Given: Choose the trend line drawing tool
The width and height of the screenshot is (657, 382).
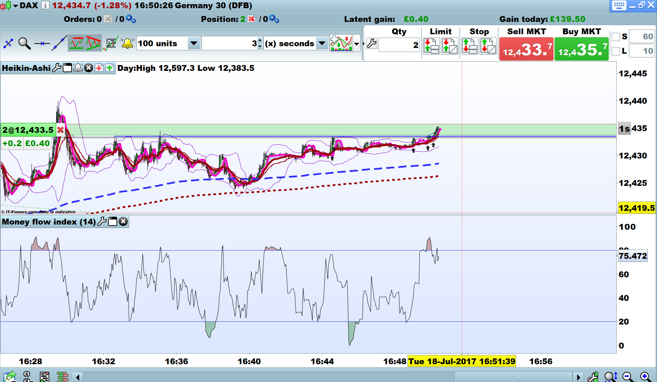Looking at the screenshot, I should tap(59, 43).
